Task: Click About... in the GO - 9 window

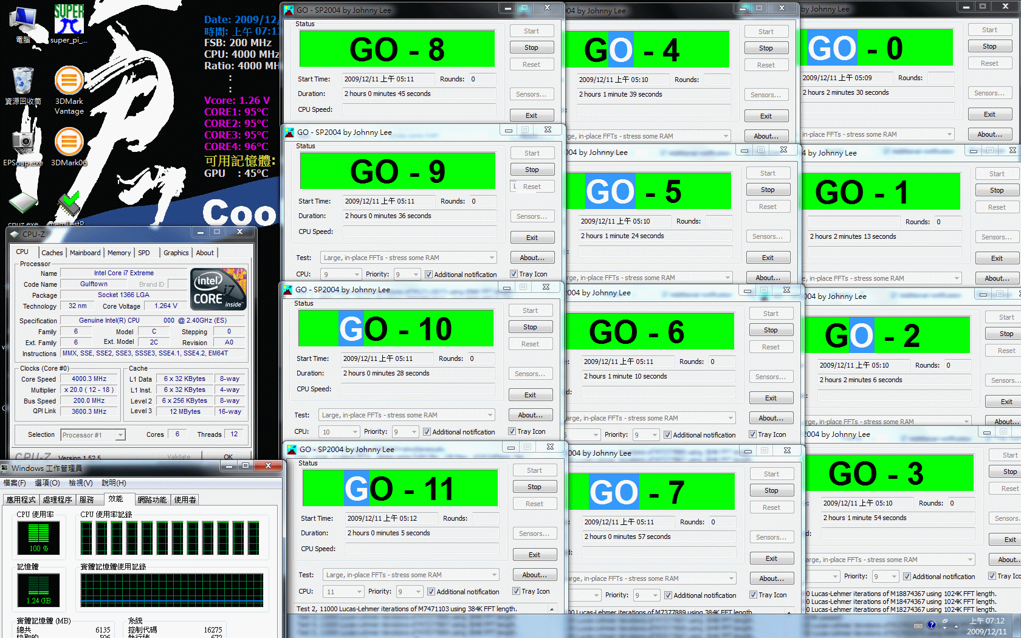Action: point(532,258)
